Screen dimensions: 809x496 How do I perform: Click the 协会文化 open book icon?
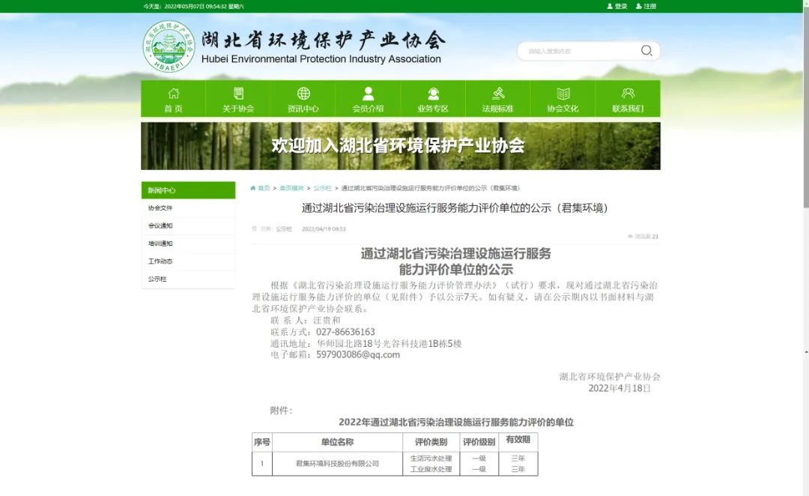pos(563,94)
